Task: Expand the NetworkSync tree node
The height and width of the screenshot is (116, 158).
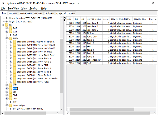Action: coord(7,105)
